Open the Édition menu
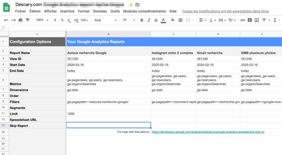Viewport: 282px width, 155px height. click(x=35, y=11)
